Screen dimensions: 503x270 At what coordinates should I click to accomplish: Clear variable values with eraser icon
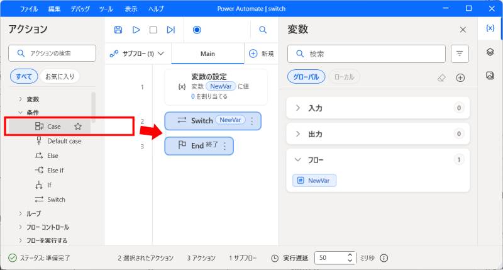[442, 77]
